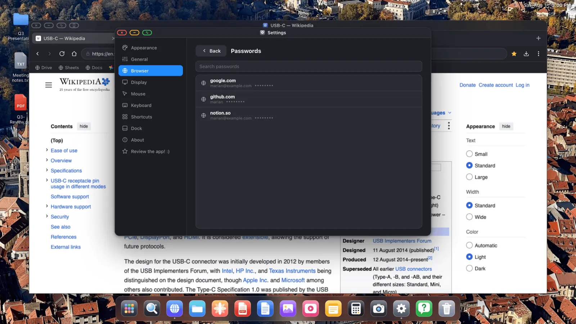Image resolution: width=576 pixels, height=324 pixels.
Task: Hide the Contents sidebar
Action: 84,126
